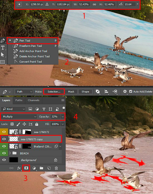Click the Make Shape button
Viewport: 153px width, 194px height.
click(85, 92)
